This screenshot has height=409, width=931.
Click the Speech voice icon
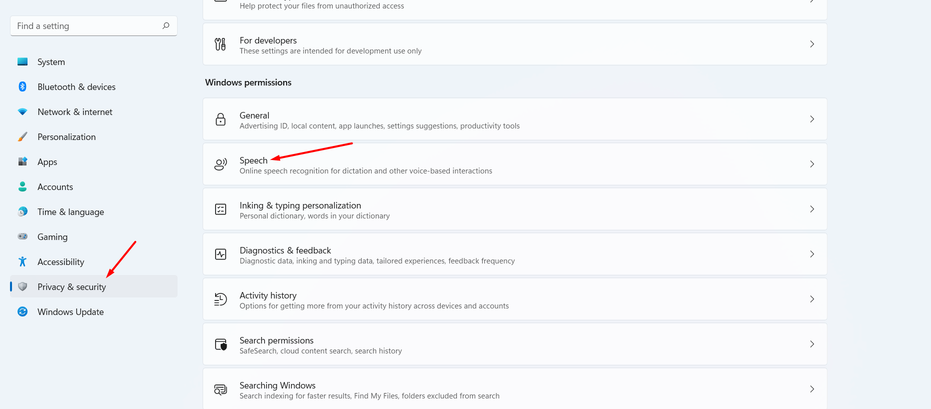[x=221, y=164]
